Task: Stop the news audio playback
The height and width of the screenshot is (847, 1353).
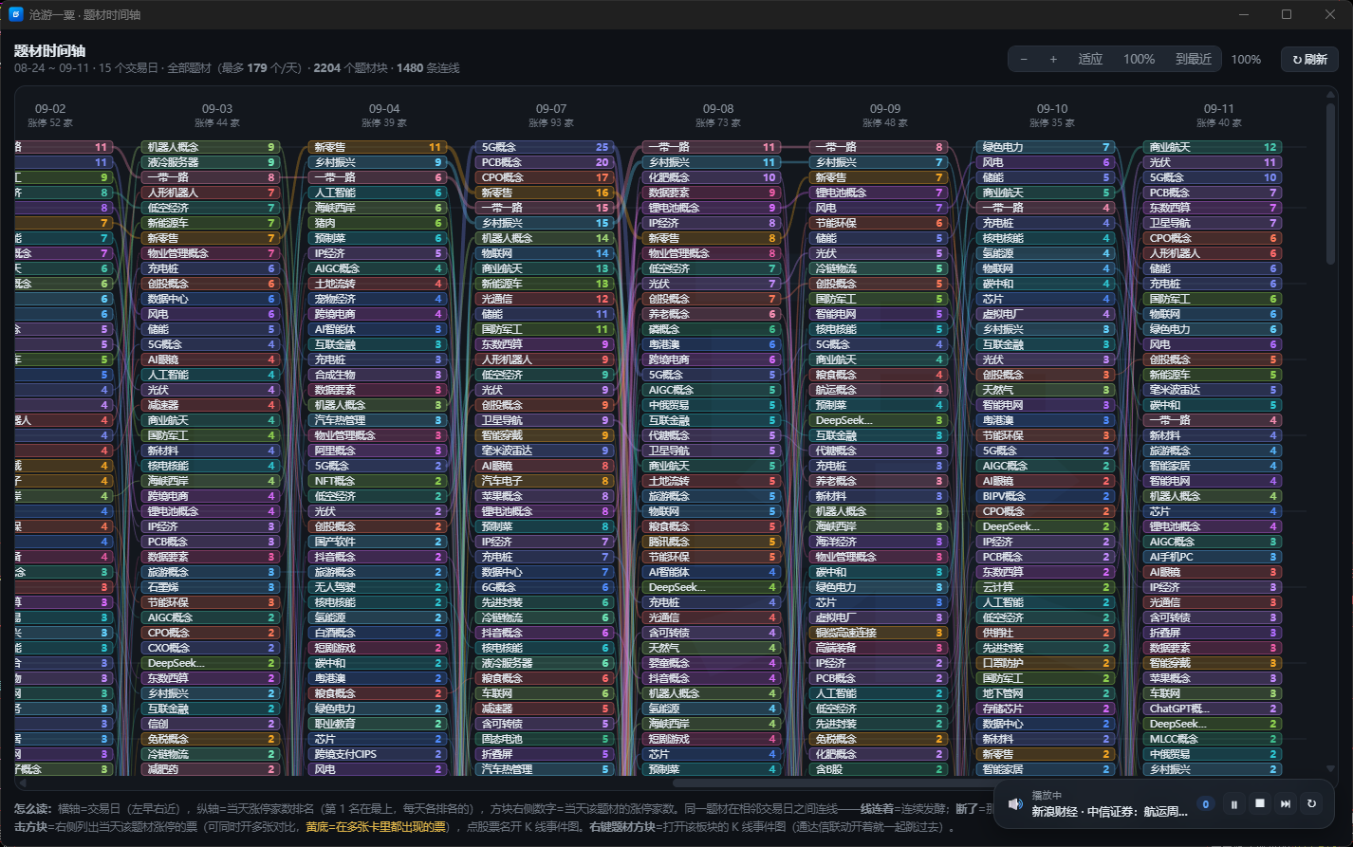Action: pos(1260,804)
